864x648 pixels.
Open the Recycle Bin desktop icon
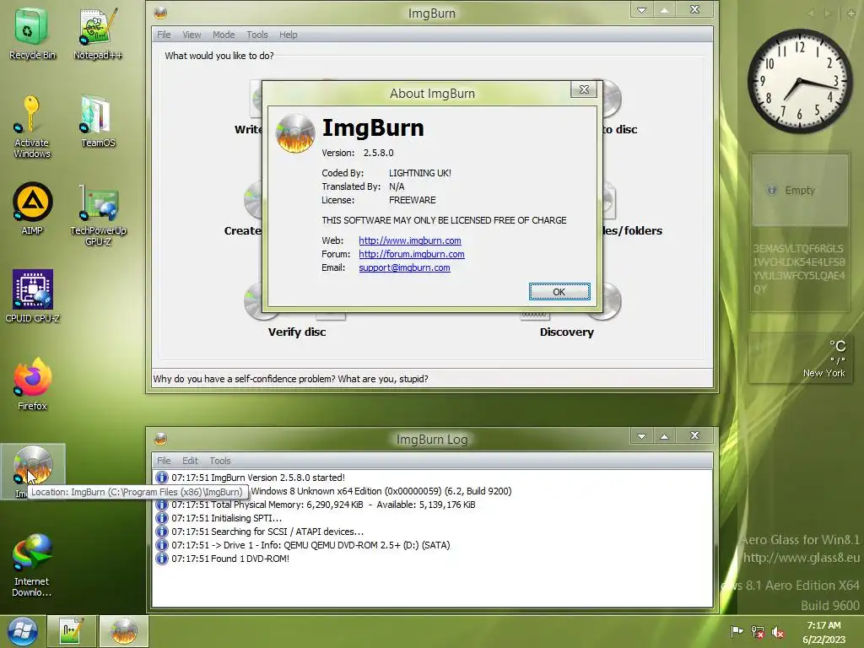point(31,31)
